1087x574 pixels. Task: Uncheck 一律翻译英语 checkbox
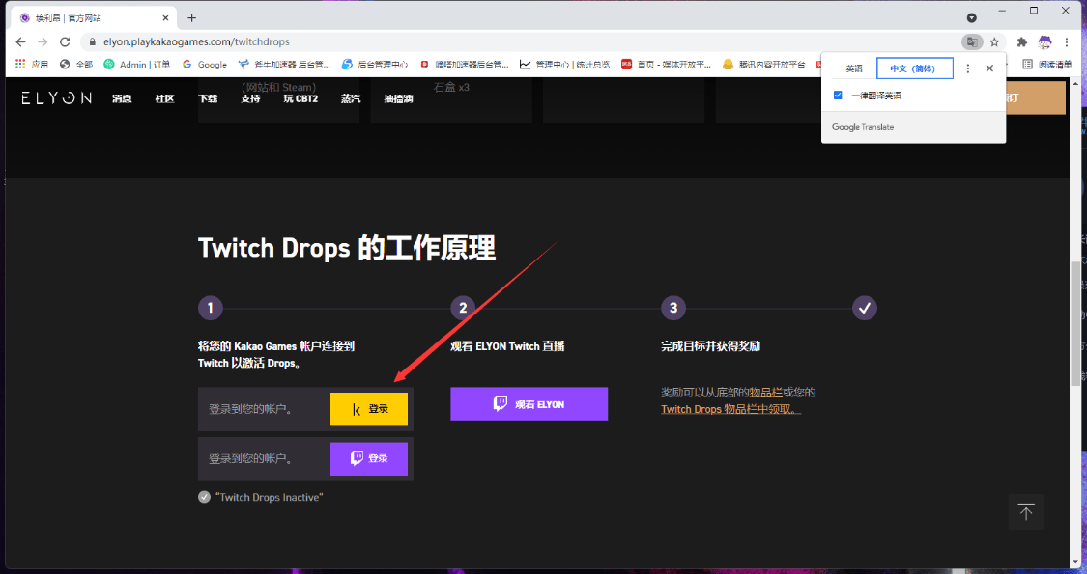tap(838, 96)
